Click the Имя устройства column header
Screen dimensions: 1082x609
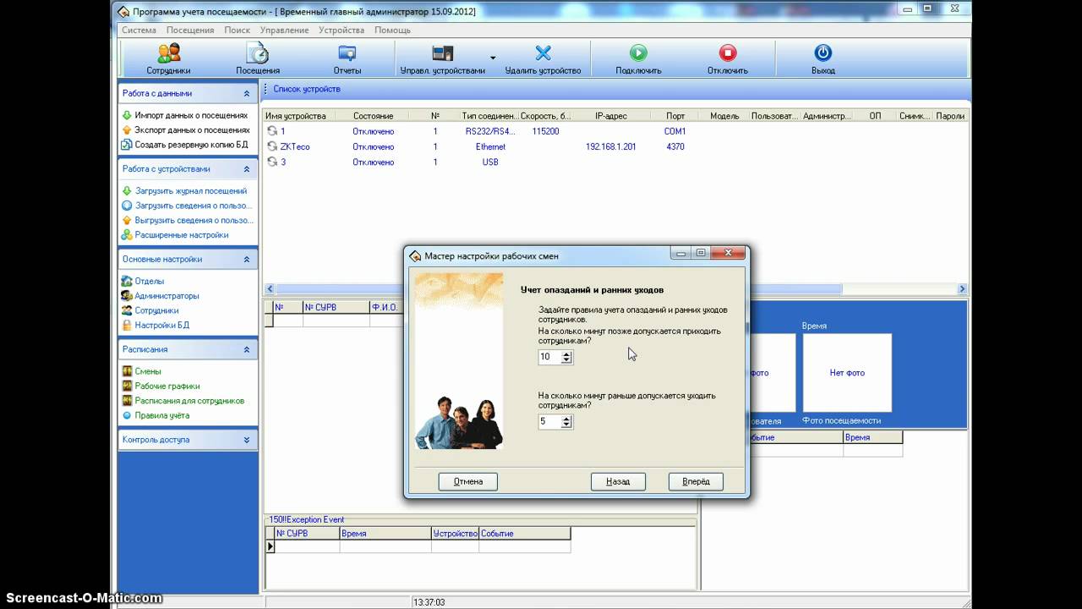pos(299,116)
